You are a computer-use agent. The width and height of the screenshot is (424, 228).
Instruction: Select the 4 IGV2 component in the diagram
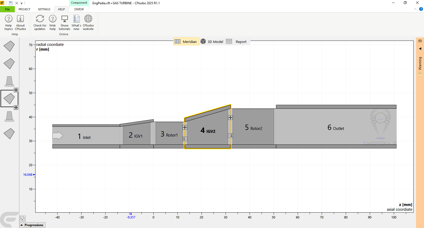(207, 130)
